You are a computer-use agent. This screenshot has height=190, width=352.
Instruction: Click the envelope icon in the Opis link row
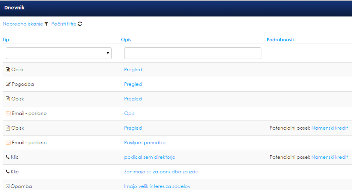[x=8, y=113]
